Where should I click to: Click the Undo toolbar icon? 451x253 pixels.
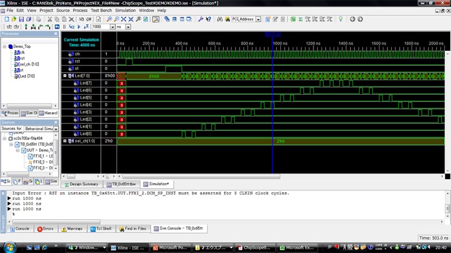81,19
